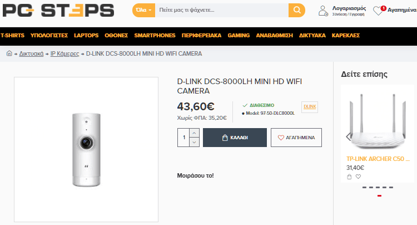Increase quantity with the up arrow
Viewport: 417px width, 225px height.
click(194, 133)
